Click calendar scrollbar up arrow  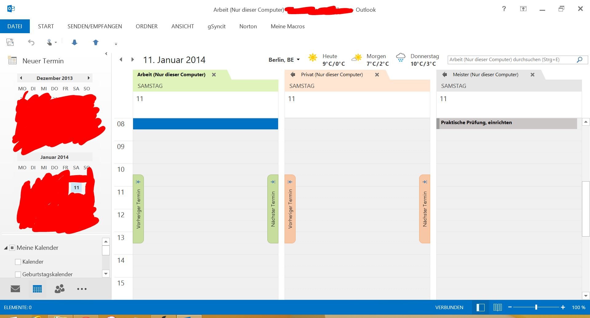[586, 122]
